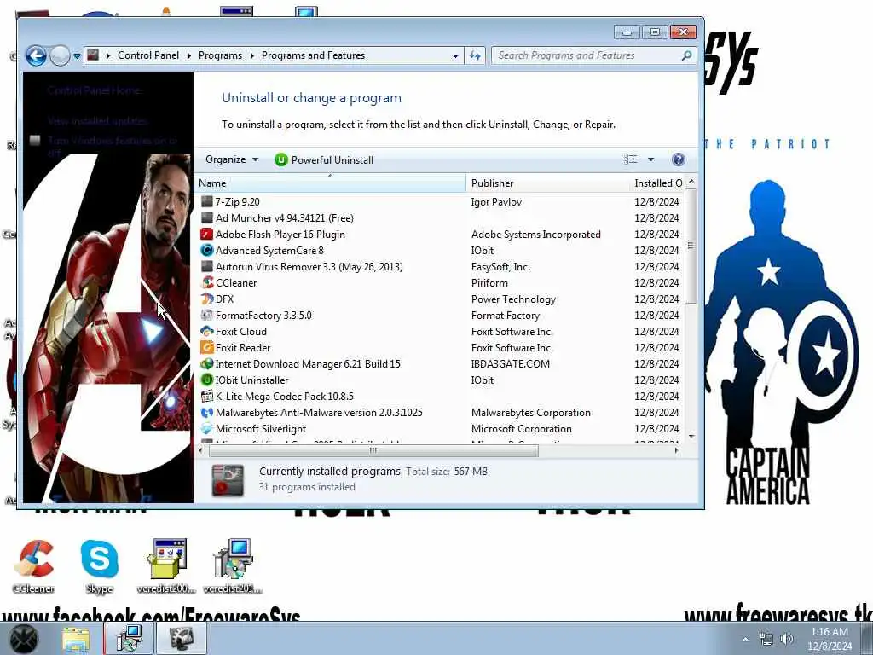Viewport: 873px width, 655px height.
Task: Open the Organize dropdown menu
Action: [232, 159]
